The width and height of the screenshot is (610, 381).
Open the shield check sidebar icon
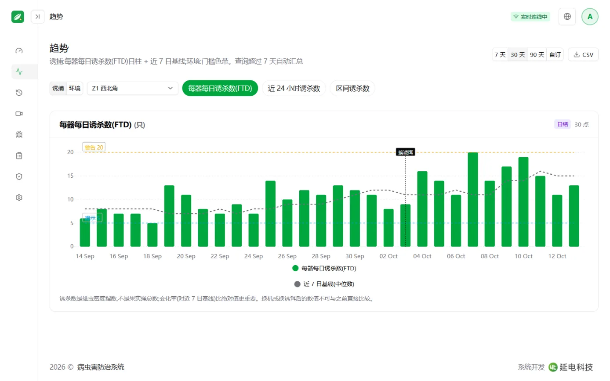coord(19,176)
